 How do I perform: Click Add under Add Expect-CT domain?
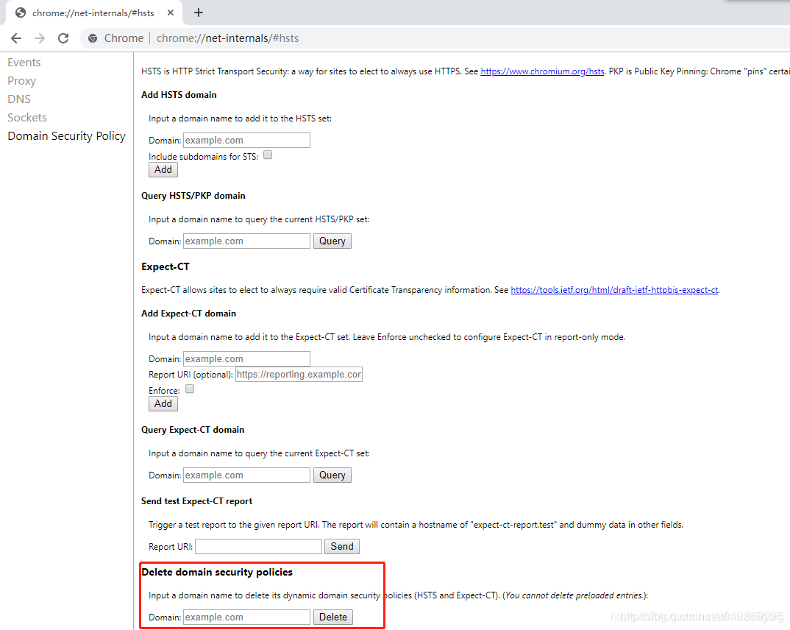point(163,404)
